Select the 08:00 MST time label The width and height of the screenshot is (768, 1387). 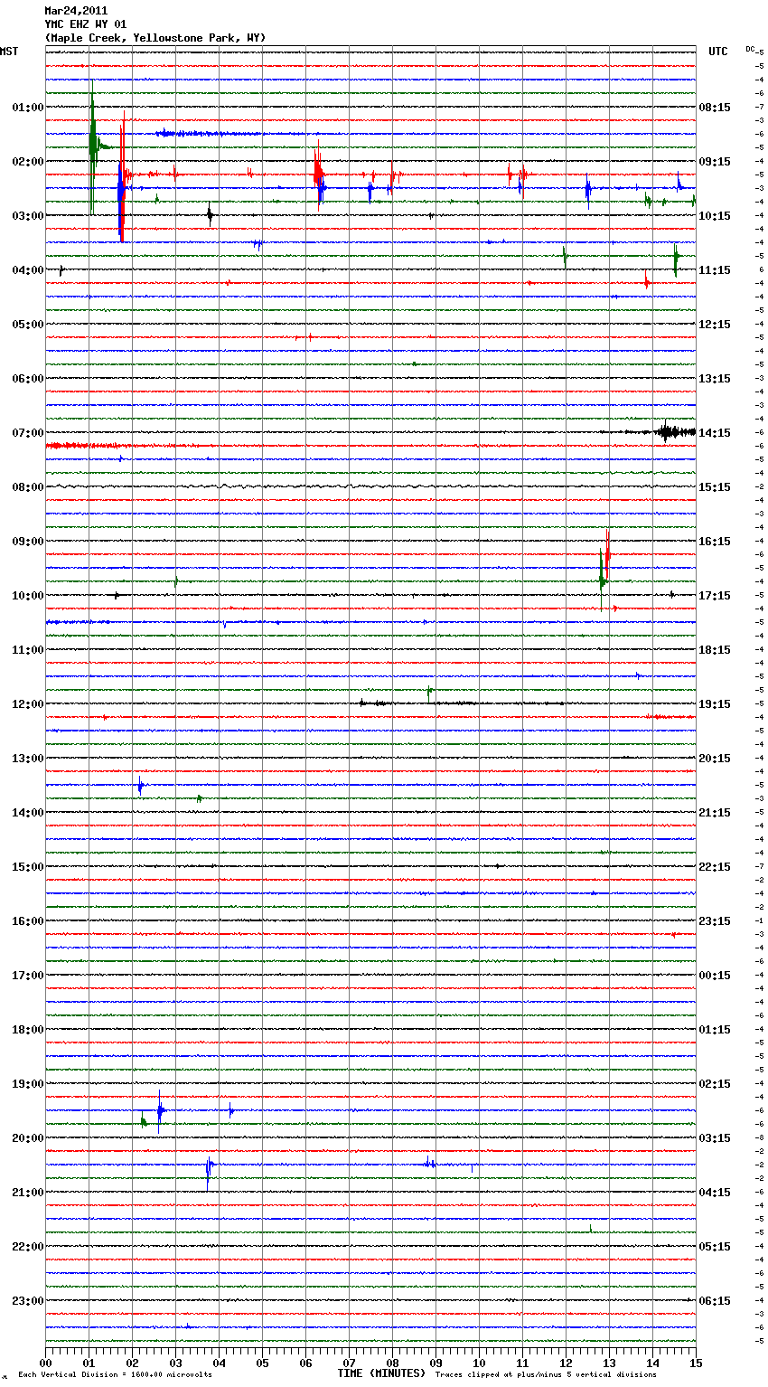(x=28, y=487)
